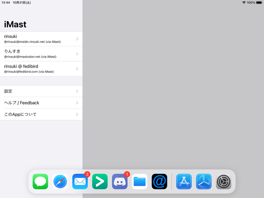The width and height of the screenshot is (264, 198).
Task: Open the green arrow Prompt app
Action: [100, 182]
